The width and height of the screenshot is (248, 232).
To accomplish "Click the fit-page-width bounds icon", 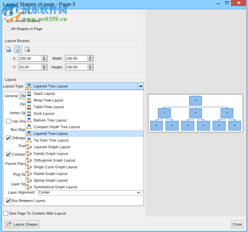I will coord(9,50).
